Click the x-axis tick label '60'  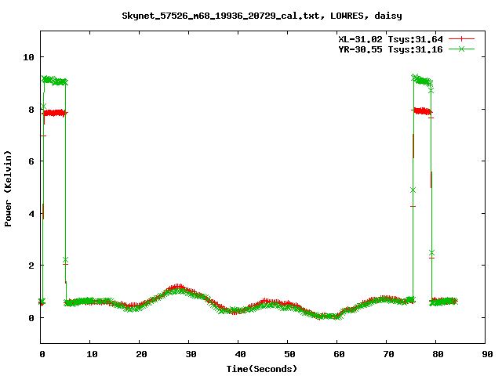pos(339,354)
